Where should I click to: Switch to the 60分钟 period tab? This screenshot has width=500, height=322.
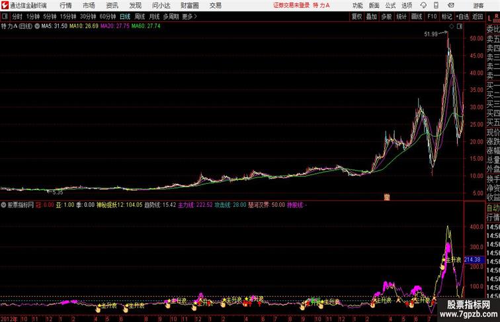108,17
